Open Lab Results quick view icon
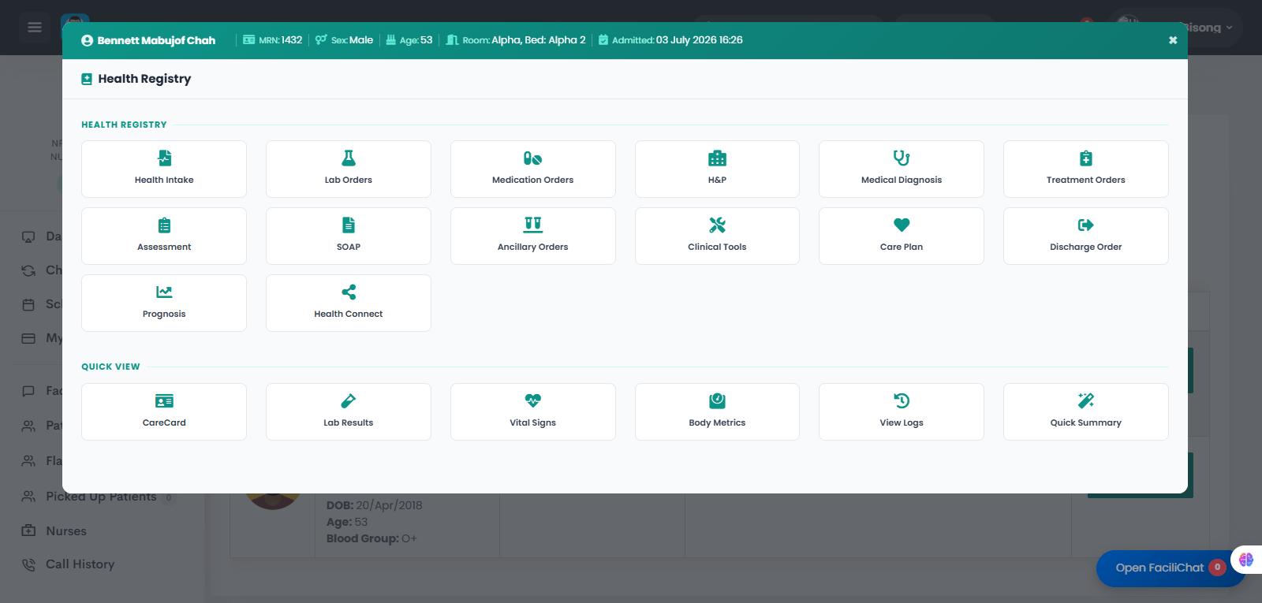The image size is (1262, 603). [x=349, y=401]
